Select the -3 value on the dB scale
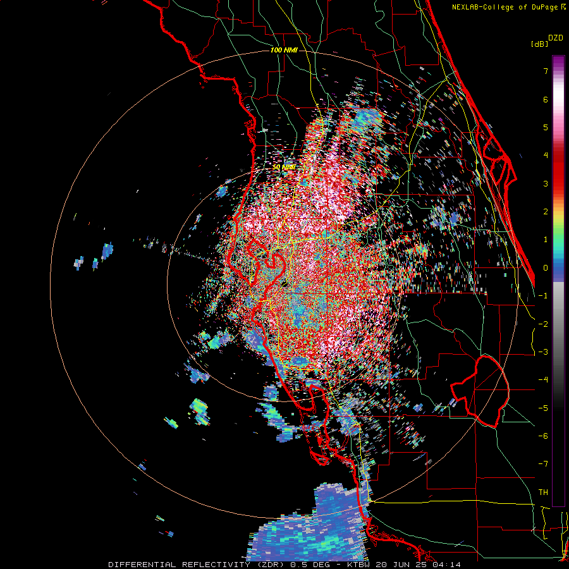569x569 pixels. 543,352
